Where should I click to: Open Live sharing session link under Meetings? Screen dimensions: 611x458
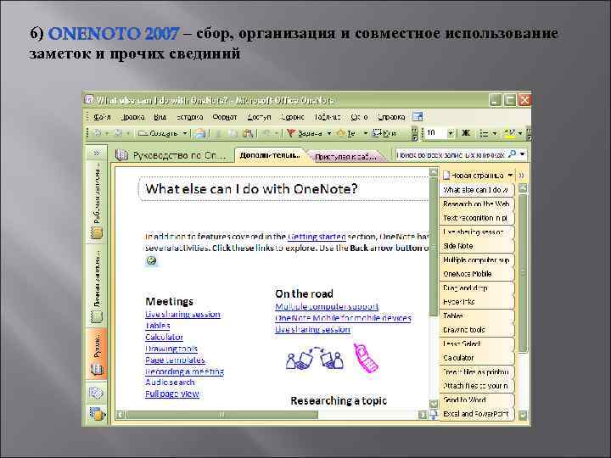pos(182,314)
